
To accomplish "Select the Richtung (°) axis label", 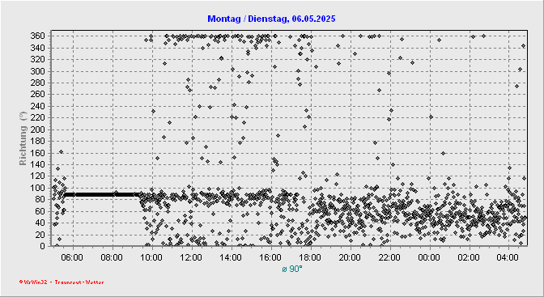I will 23,138.
